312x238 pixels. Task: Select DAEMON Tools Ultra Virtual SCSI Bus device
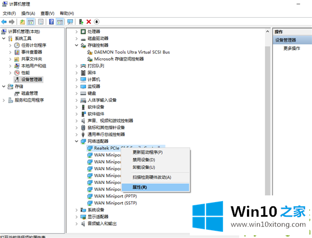pos(132,52)
